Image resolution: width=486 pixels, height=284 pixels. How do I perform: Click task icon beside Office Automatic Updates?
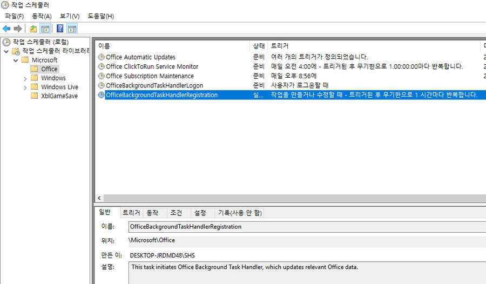[101, 57]
